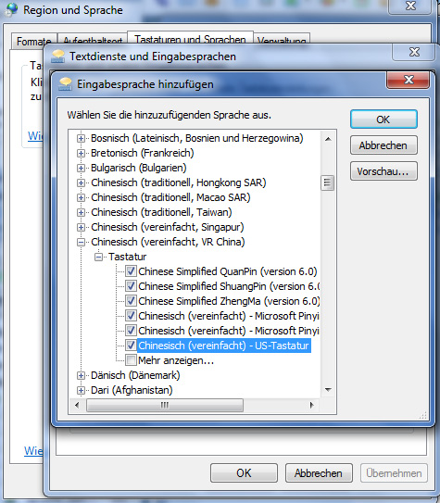The height and width of the screenshot is (503, 440).
Task: Close the Eingabesprache hinzufügen dialog
Action: click(x=409, y=80)
